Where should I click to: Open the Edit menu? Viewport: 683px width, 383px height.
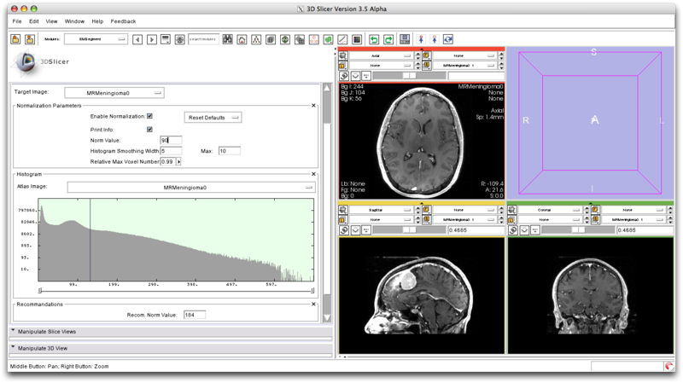pos(34,21)
